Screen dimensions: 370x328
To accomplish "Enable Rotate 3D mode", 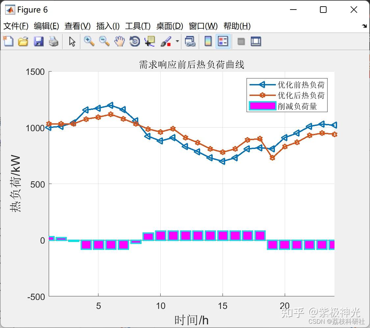I will click(x=135, y=41).
